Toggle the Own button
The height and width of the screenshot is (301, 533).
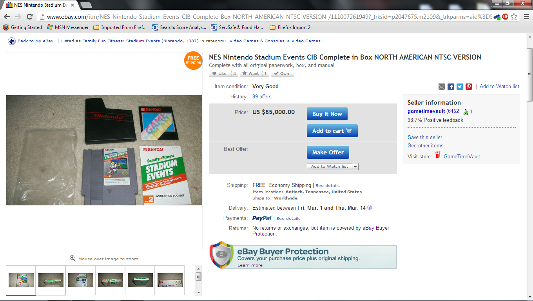(x=283, y=73)
